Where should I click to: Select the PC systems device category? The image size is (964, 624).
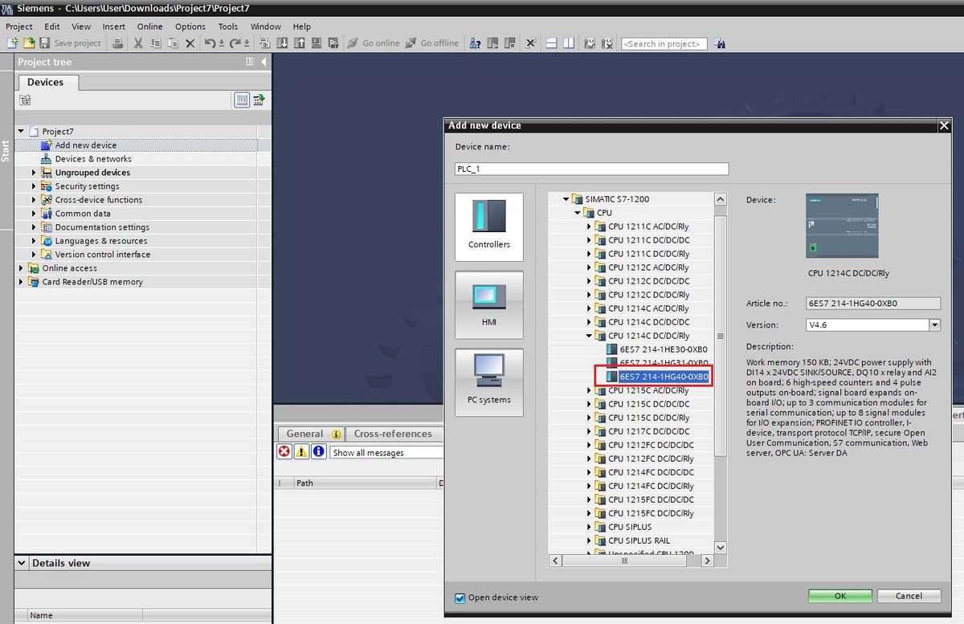(x=489, y=382)
